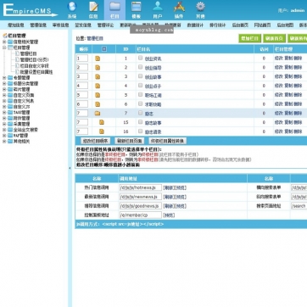Expand the 信息相关管理 tree node

[x=4, y=42]
